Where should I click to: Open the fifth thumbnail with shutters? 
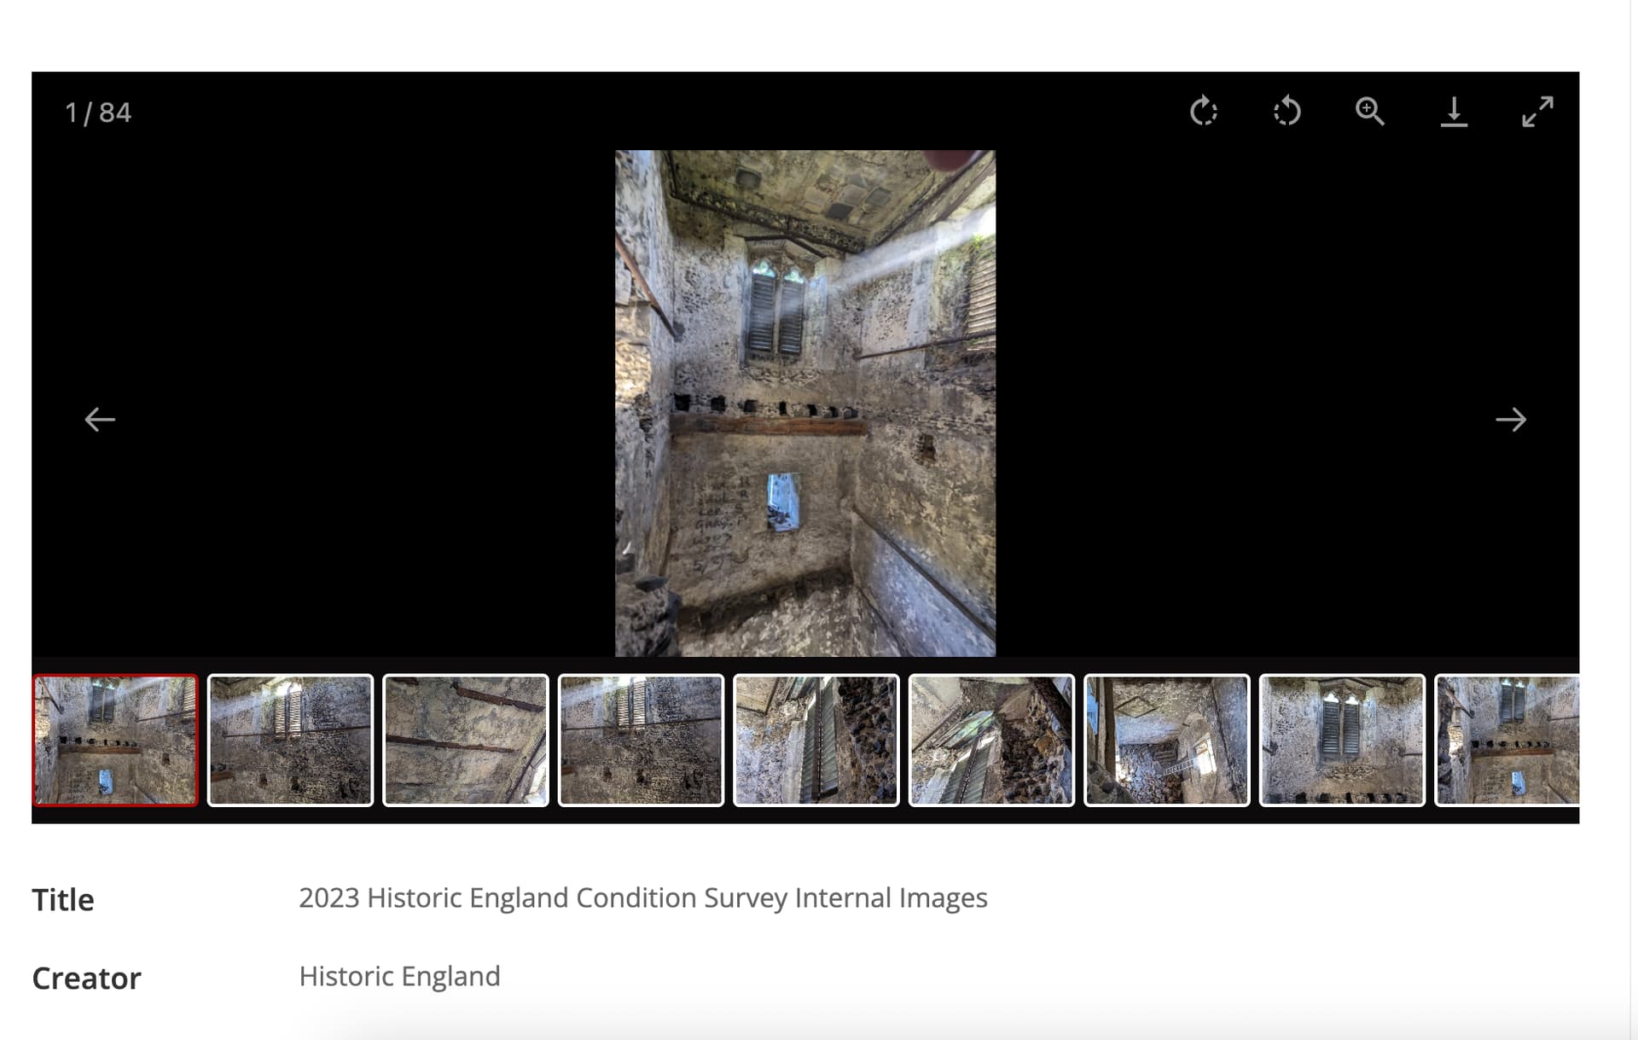pos(816,741)
